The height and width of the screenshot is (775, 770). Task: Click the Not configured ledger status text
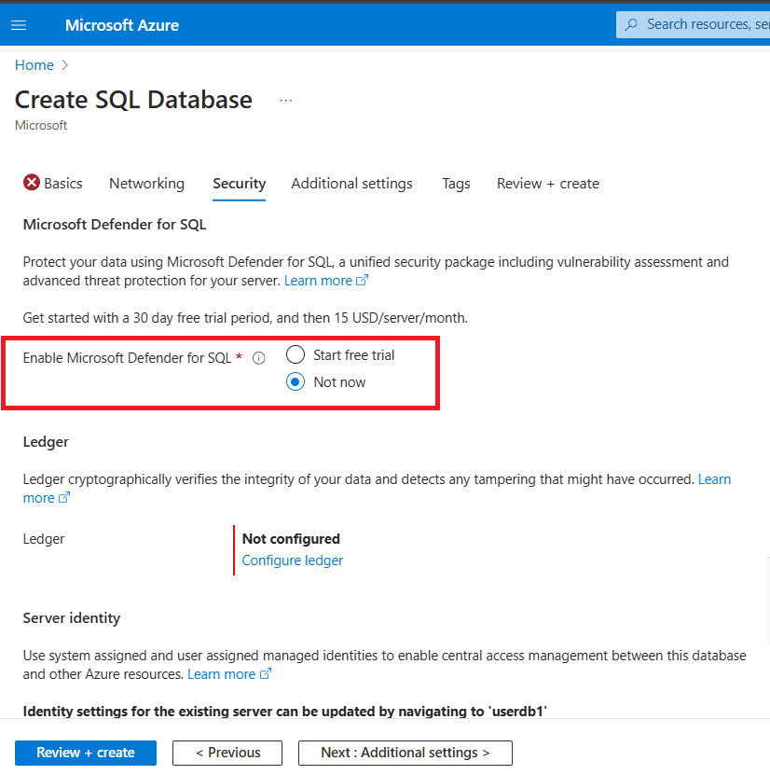(291, 539)
